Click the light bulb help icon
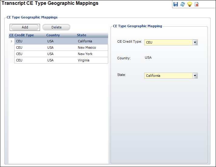The height and width of the screenshot is (167, 216). click(x=190, y=4)
